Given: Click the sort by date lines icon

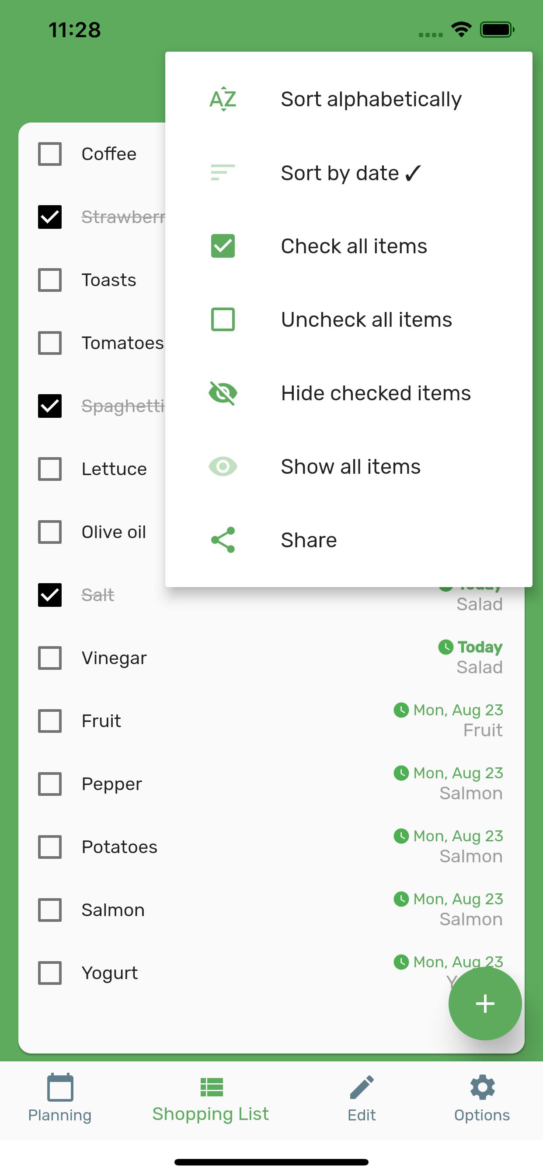Looking at the screenshot, I should [x=223, y=172].
